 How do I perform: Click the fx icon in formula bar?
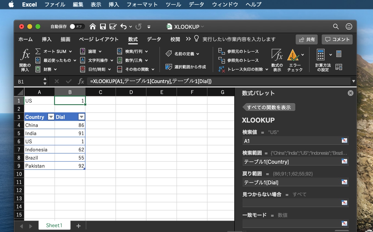click(x=81, y=81)
